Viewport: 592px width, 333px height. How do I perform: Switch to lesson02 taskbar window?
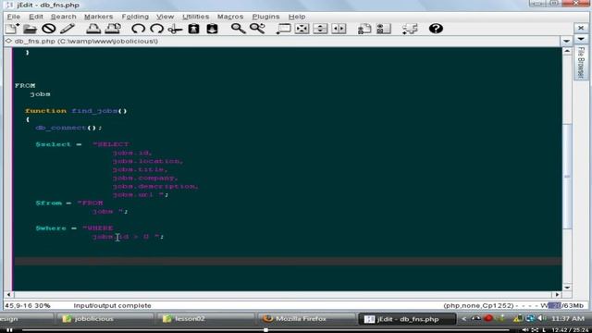coord(205,318)
